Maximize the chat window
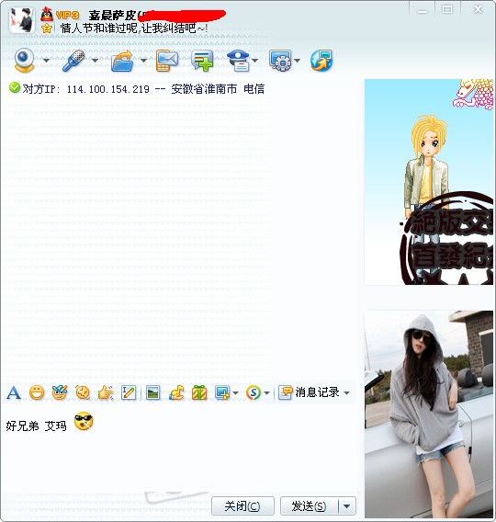The width and height of the screenshot is (496, 522). (447, 9)
